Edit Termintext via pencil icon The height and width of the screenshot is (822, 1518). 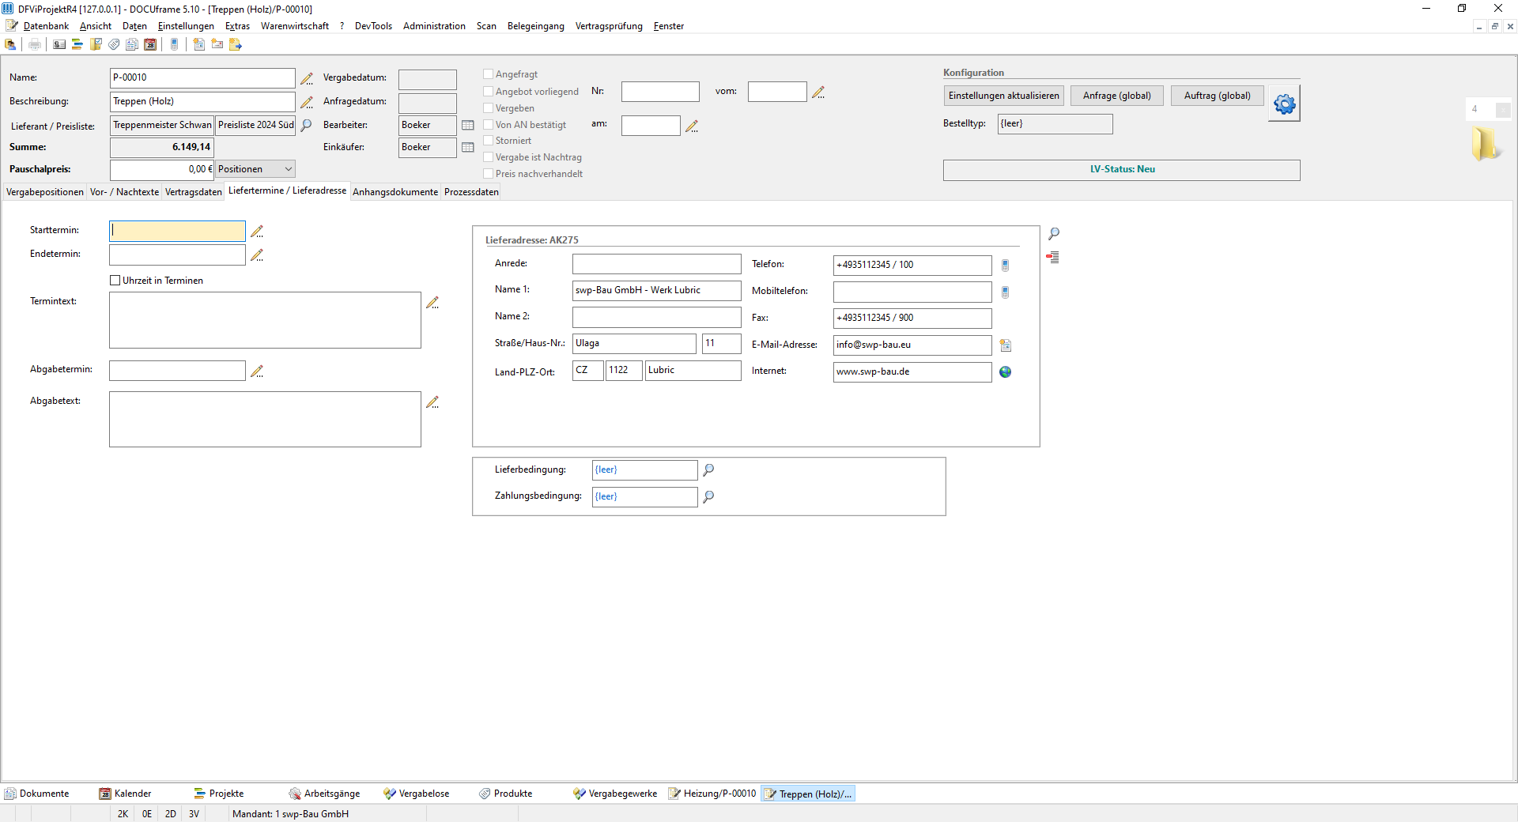coord(432,303)
